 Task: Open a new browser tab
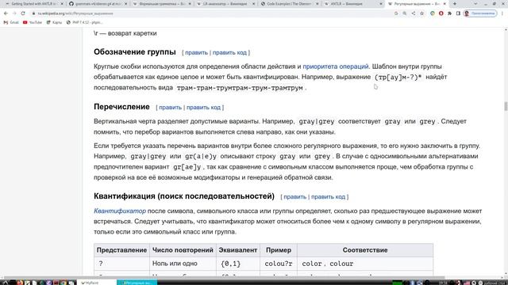click(x=455, y=4)
